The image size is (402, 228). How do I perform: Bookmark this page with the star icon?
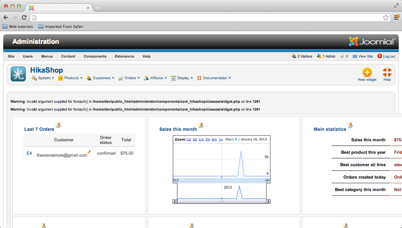tap(386, 17)
